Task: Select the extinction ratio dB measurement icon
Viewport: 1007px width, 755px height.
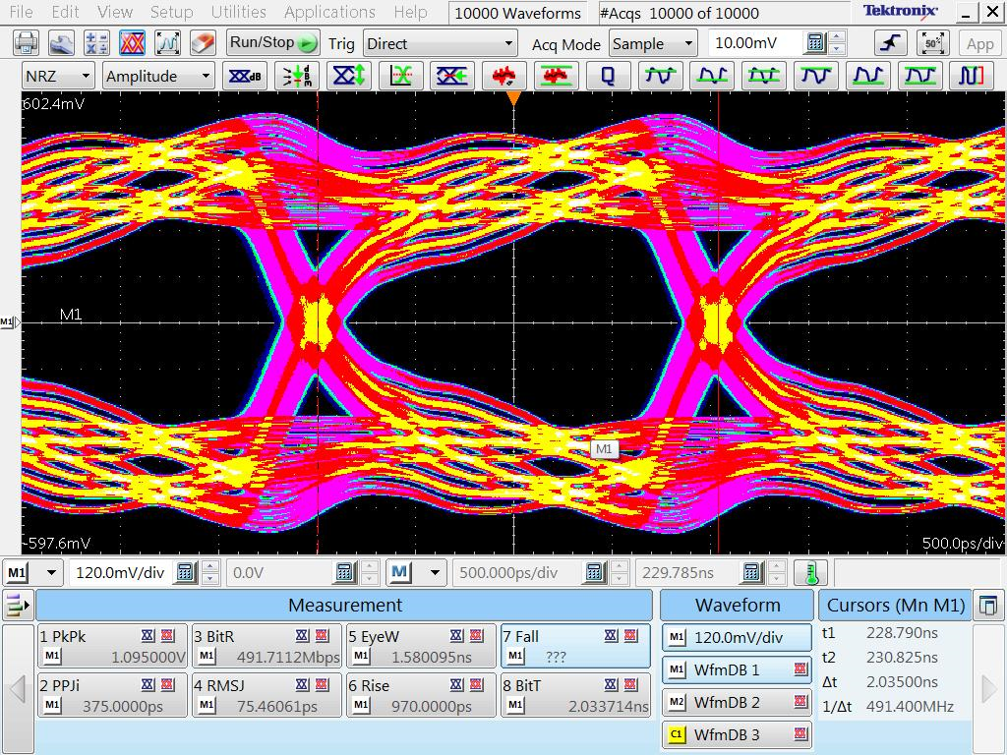Action: (x=245, y=76)
